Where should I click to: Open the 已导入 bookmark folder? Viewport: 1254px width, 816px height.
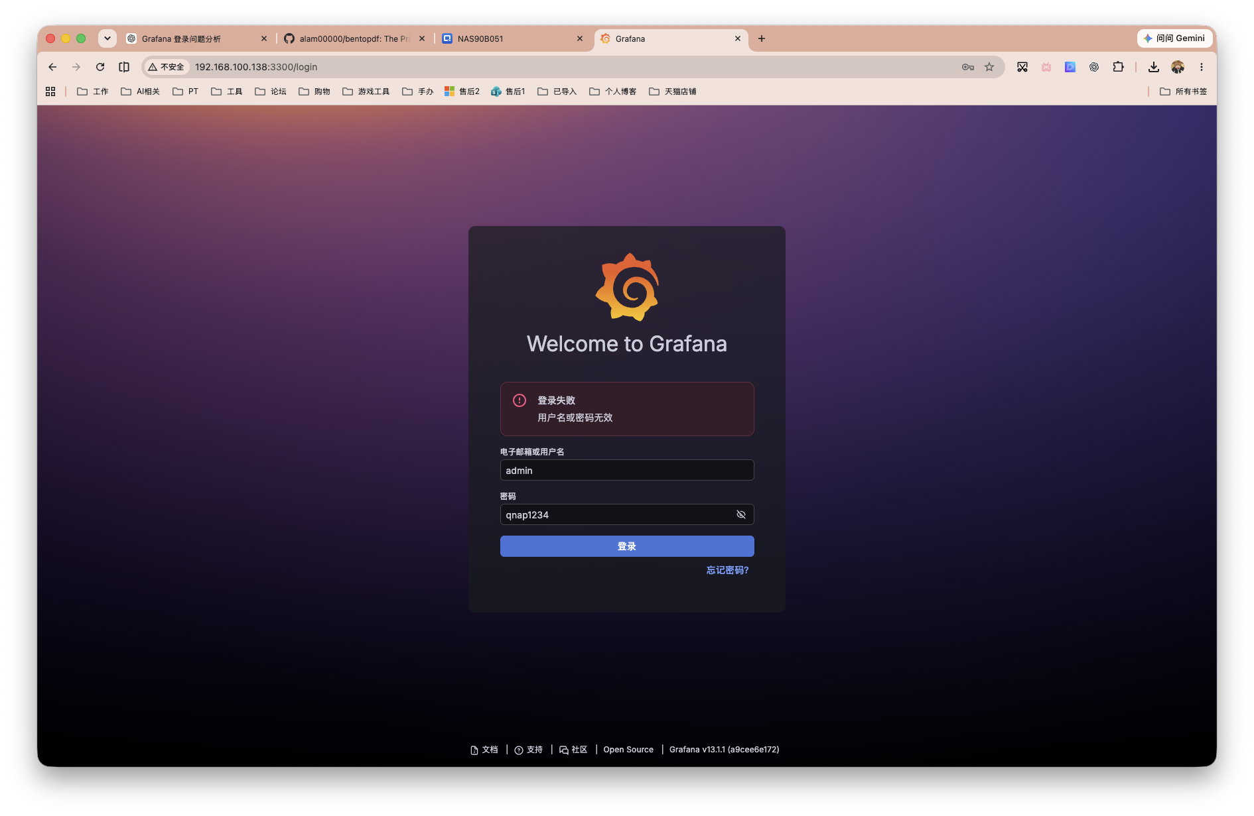557,91
